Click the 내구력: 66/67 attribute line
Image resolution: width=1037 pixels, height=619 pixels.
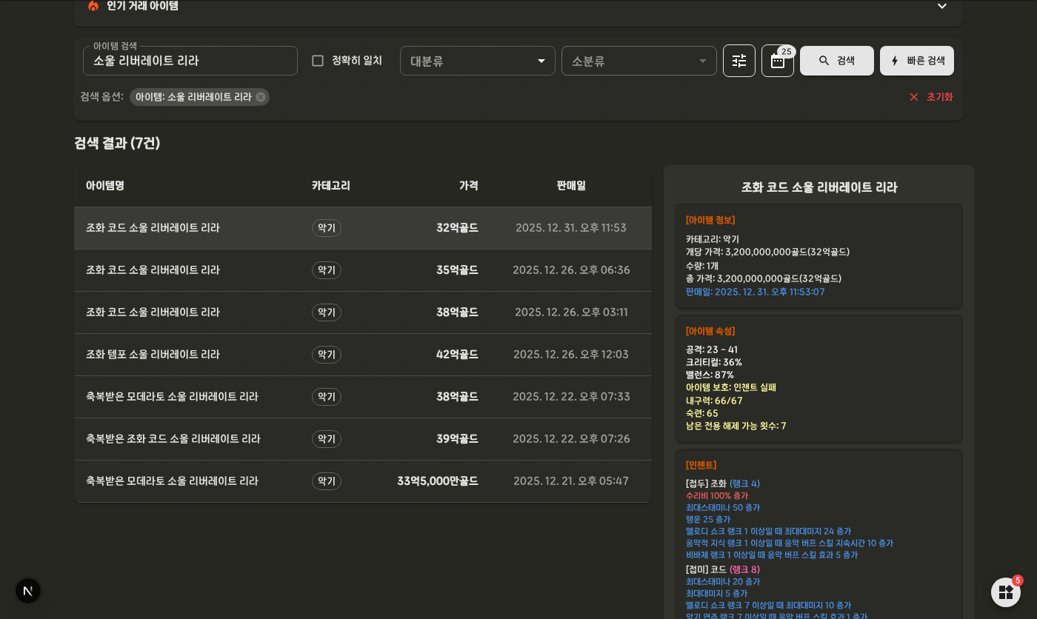tap(714, 401)
